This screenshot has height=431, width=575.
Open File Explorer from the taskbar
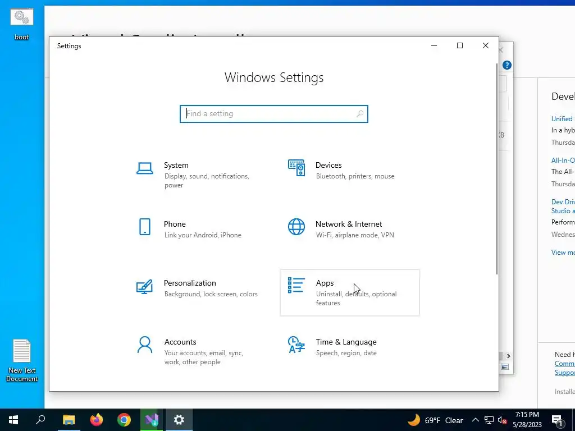(x=69, y=420)
